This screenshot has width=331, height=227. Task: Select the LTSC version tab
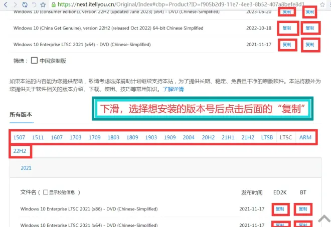pos(286,137)
